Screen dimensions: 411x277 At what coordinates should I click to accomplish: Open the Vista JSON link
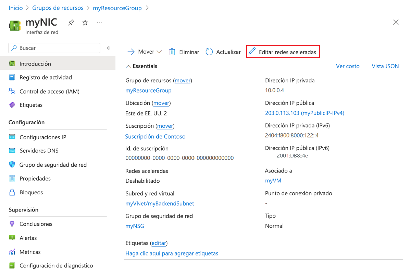click(x=385, y=66)
